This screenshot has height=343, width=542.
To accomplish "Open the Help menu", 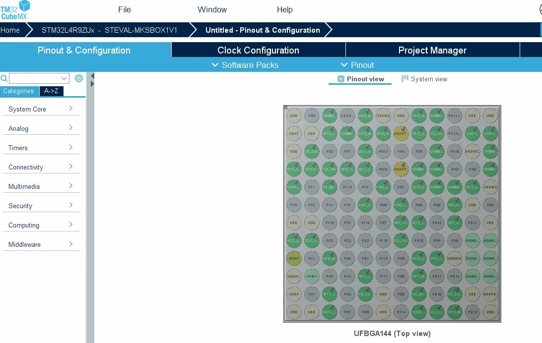I will (284, 9).
